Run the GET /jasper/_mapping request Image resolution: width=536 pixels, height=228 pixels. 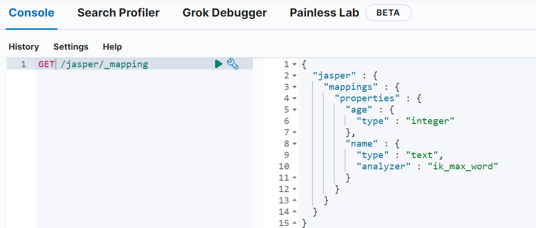[218, 64]
